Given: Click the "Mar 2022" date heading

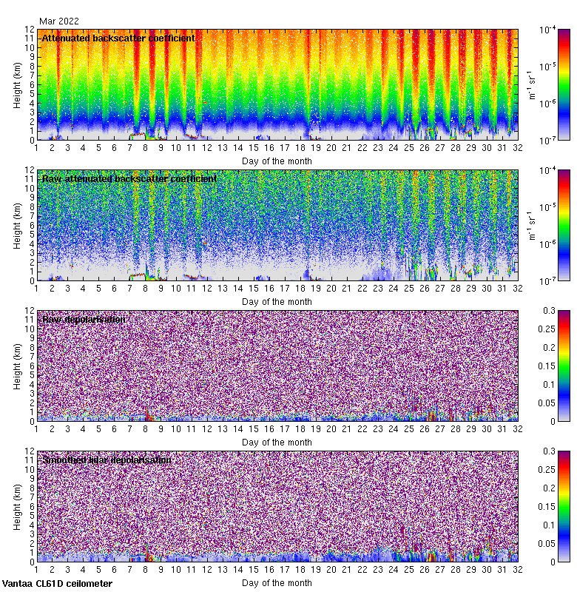Looking at the screenshot, I should (58, 21).
